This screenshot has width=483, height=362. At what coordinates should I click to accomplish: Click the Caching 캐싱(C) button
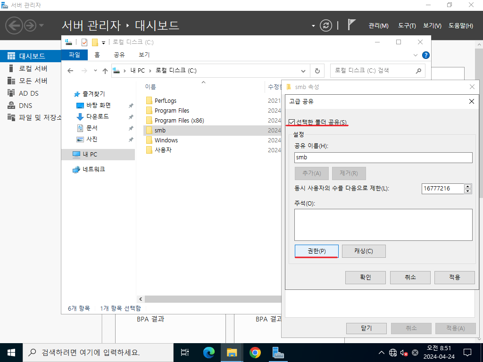[x=364, y=251]
